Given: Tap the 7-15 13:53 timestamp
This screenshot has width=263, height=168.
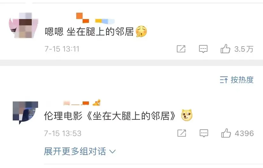Looking at the screenshot, I should tap(63, 133).
